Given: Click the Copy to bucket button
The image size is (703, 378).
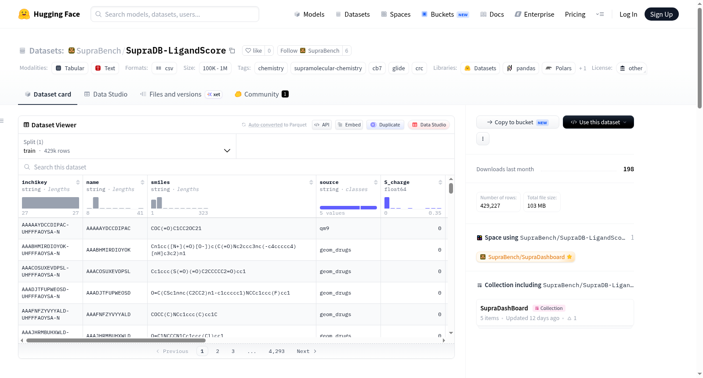Looking at the screenshot, I should tap(518, 122).
